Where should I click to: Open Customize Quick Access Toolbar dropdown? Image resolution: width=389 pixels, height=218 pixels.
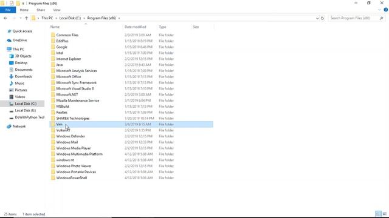23,4
